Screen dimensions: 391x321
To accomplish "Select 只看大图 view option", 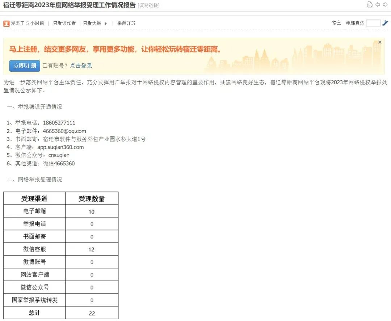I will click(92, 23).
